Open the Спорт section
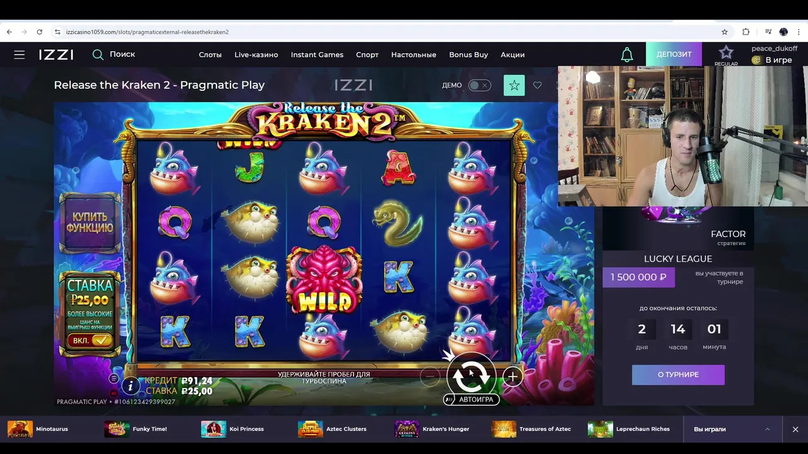The width and height of the screenshot is (808, 454). [367, 55]
